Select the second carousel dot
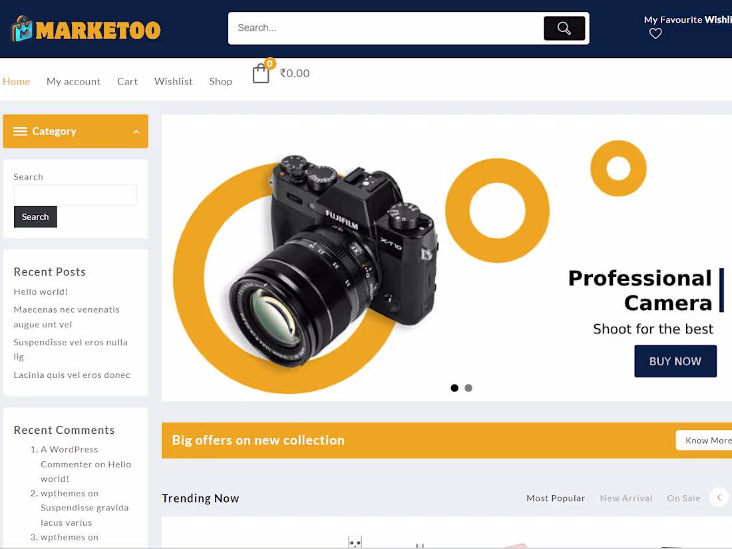The image size is (732, 549). pos(468,387)
